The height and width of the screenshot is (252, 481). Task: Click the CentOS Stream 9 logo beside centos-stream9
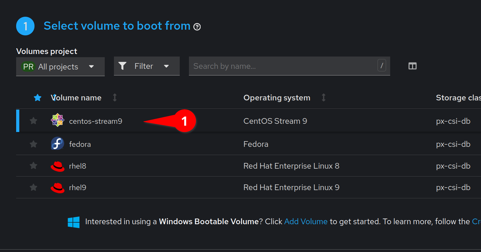(57, 120)
